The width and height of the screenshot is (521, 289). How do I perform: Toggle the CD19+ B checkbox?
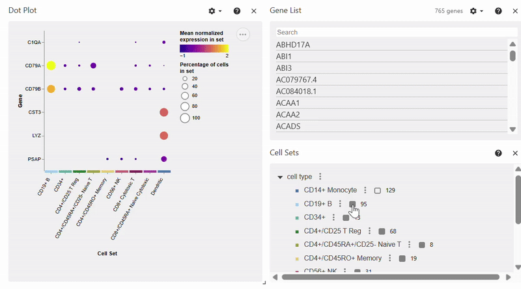pos(352,204)
